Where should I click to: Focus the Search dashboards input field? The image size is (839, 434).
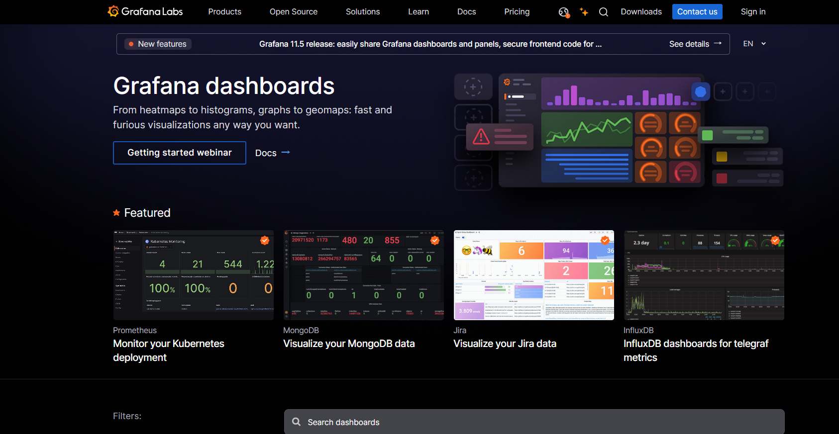coord(534,422)
